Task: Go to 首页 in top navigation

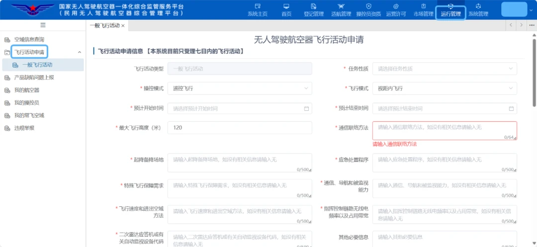Action: tap(286, 10)
